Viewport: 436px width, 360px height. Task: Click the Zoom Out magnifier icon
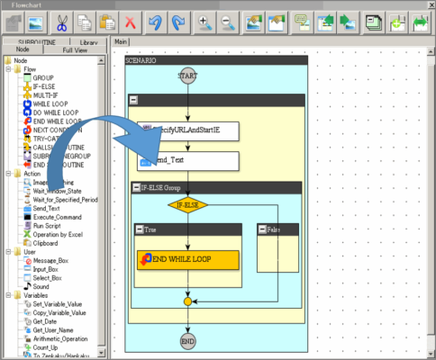click(x=228, y=22)
